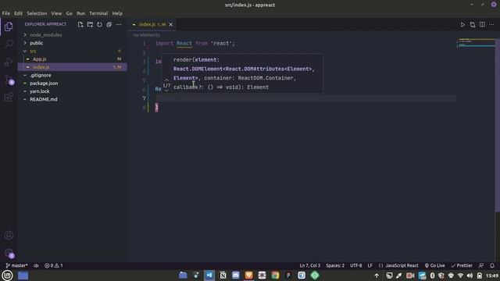Viewport: 500px width, 281px height.
Task: Open editor more actions ellipsis
Action: coord(491,24)
